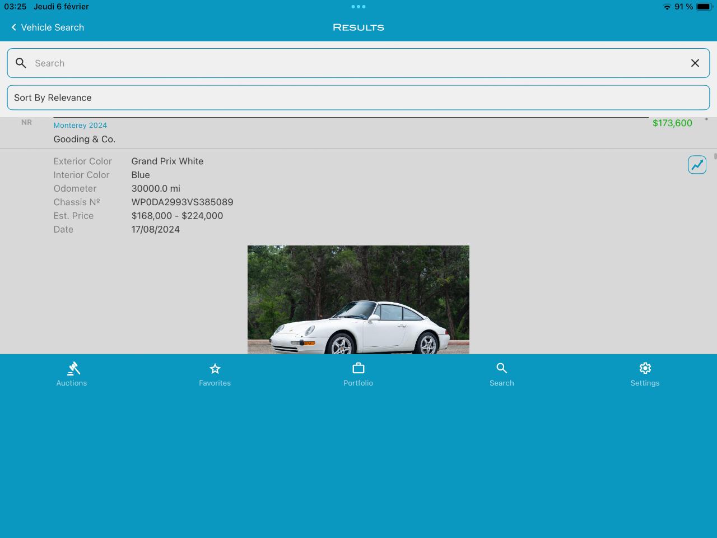Tap the three-dot multitasking indicator
Screen dimensions: 717x538
[358, 7]
